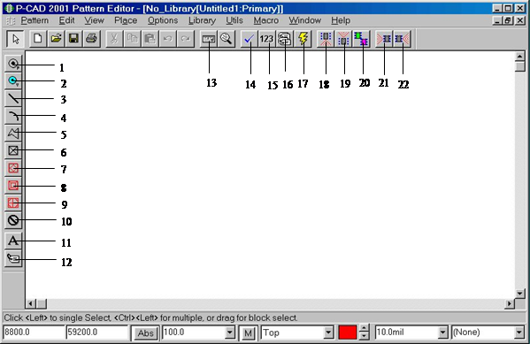
Task: Redo the last action
Action: pyautogui.click(x=185, y=39)
